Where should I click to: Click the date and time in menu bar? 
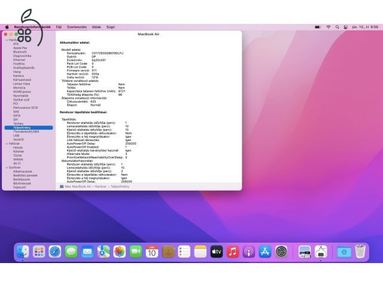[365, 27]
